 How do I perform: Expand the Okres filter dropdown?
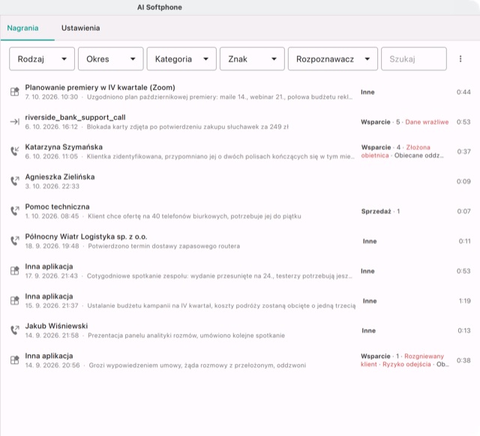coord(110,59)
